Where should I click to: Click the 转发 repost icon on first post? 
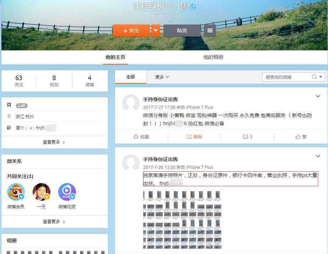click(189, 137)
